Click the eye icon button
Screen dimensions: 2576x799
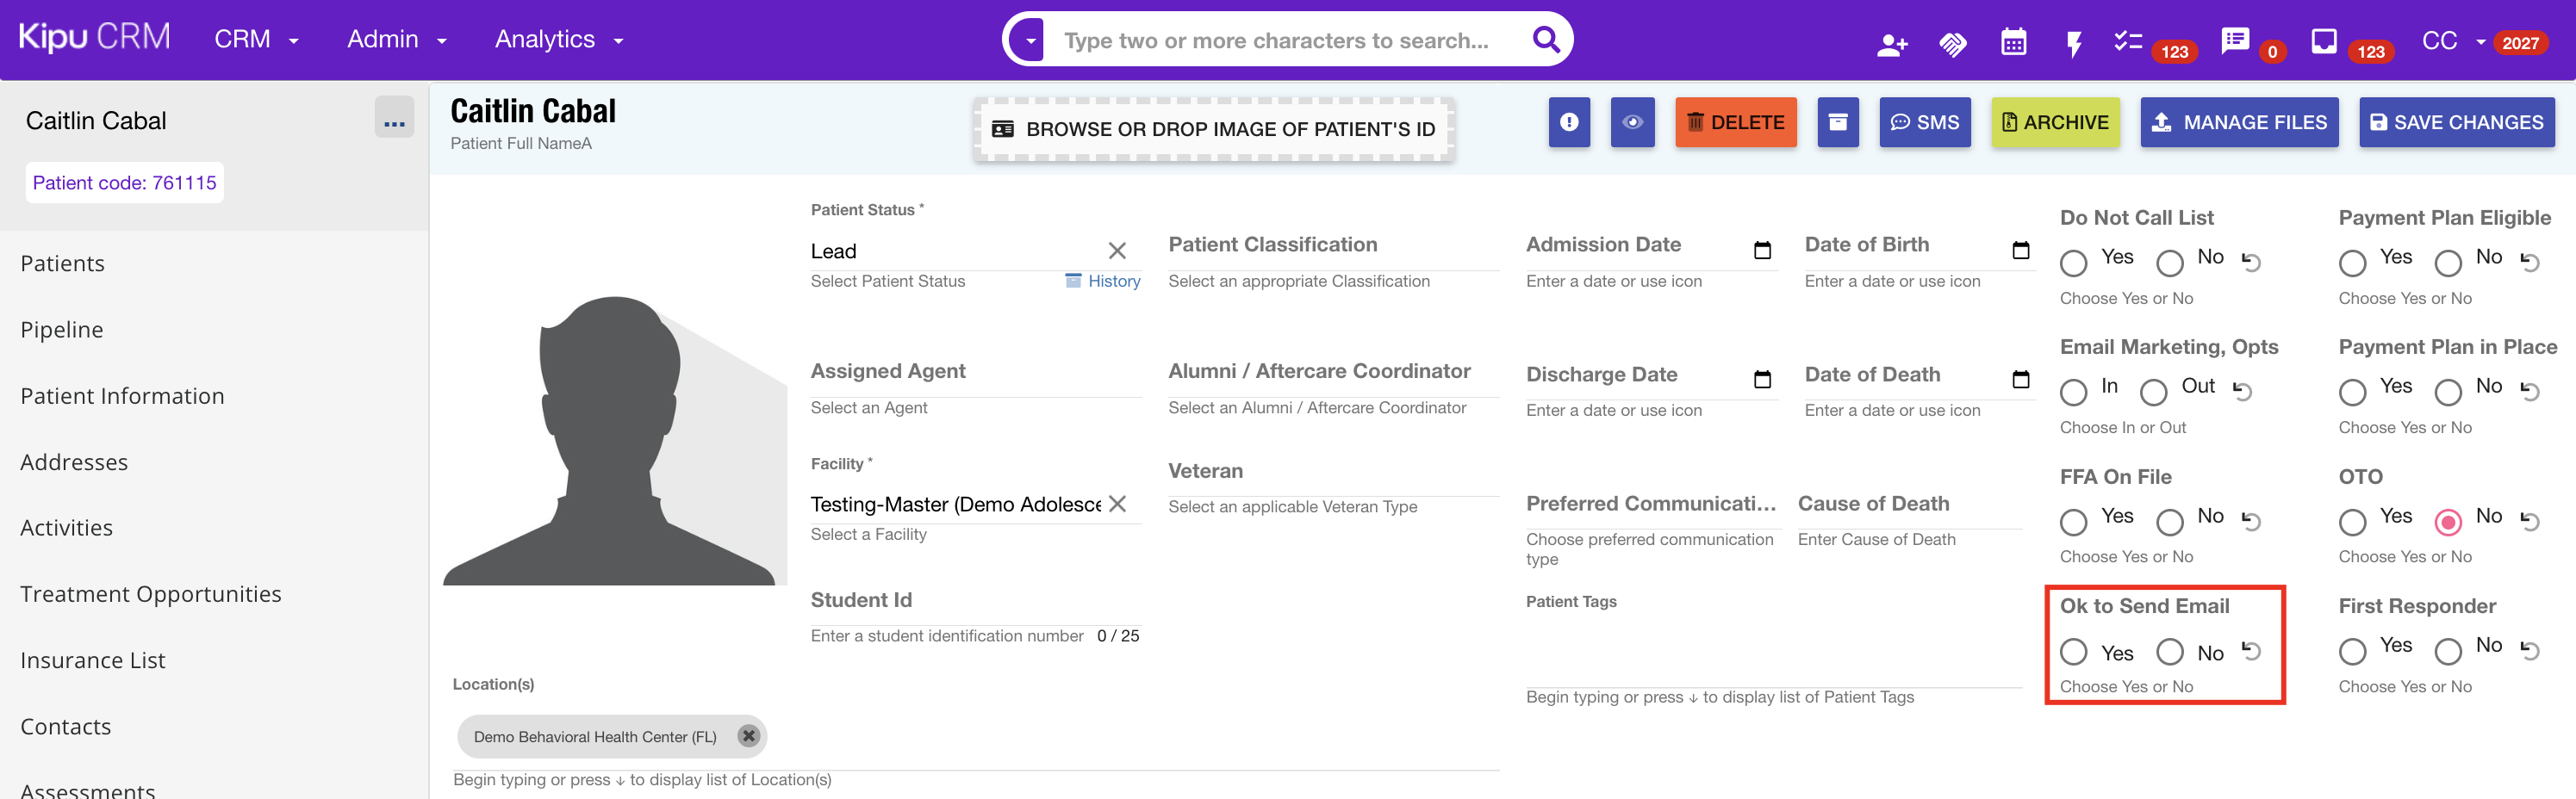click(x=1632, y=123)
